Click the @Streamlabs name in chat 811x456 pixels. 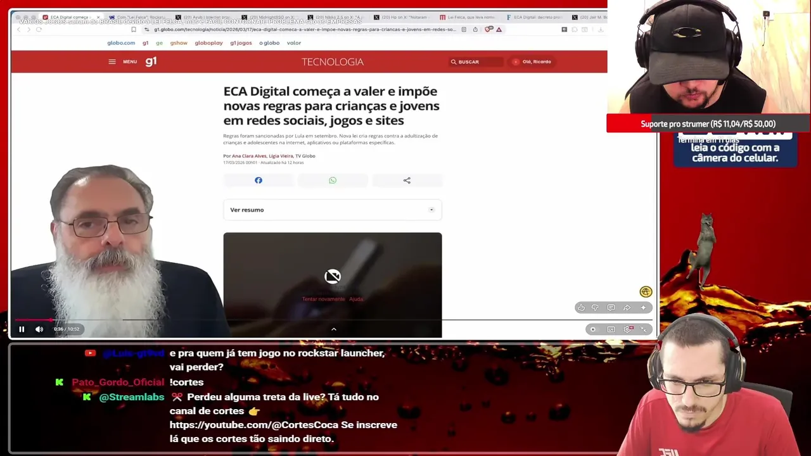point(132,397)
